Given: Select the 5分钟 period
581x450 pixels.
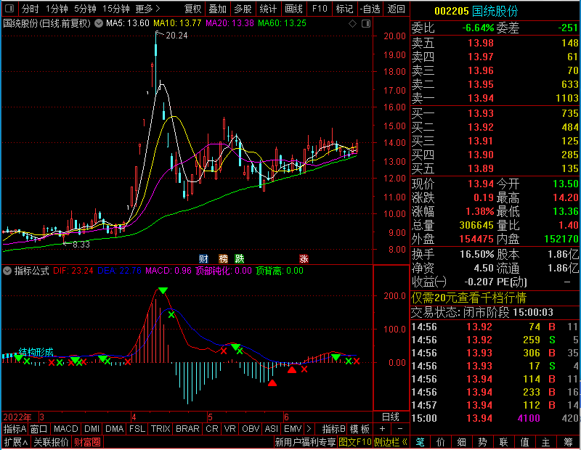Looking at the screenshot, I should 85,9.
